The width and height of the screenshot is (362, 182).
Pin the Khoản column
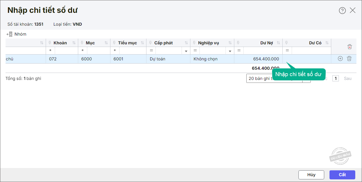pos(50,43)
